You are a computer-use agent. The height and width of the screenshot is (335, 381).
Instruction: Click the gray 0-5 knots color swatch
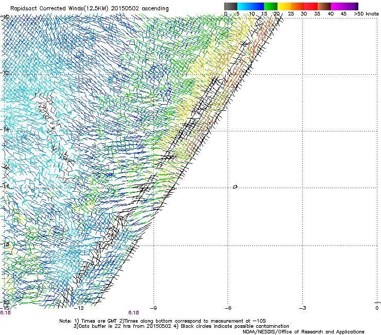pyautogui.click(x=231, y=6)
